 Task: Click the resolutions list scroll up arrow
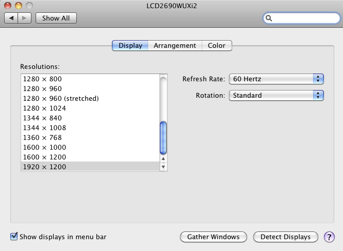pos(163,159)
